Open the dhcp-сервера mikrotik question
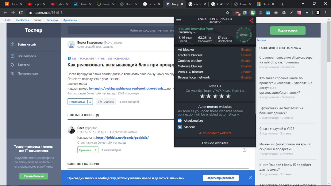The image size is (331, 186). (x=286, y=60)
